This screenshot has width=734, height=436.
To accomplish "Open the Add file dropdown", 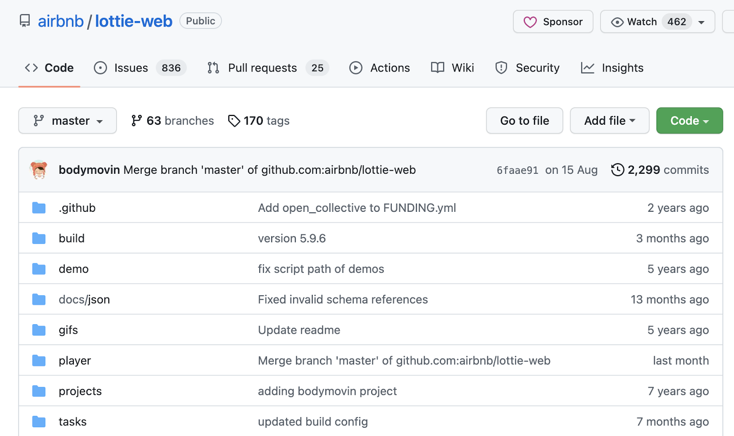I will [609, 121].
